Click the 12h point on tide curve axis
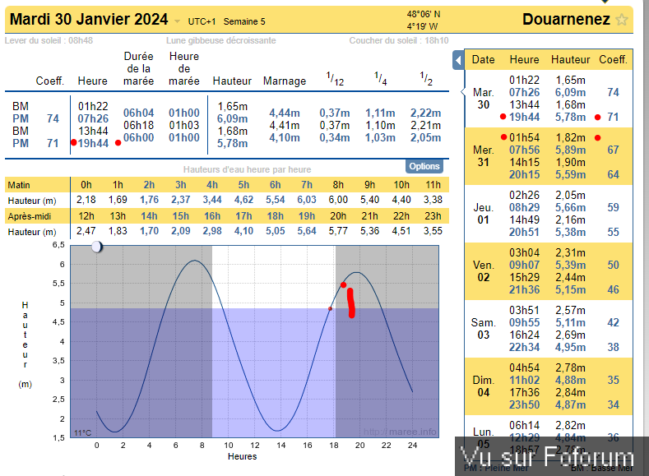The image size is (649, 476). 255,445
